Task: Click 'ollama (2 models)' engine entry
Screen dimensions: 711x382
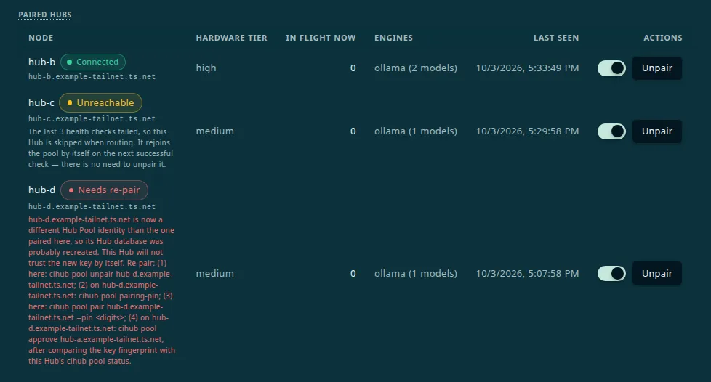Action: 416,68
